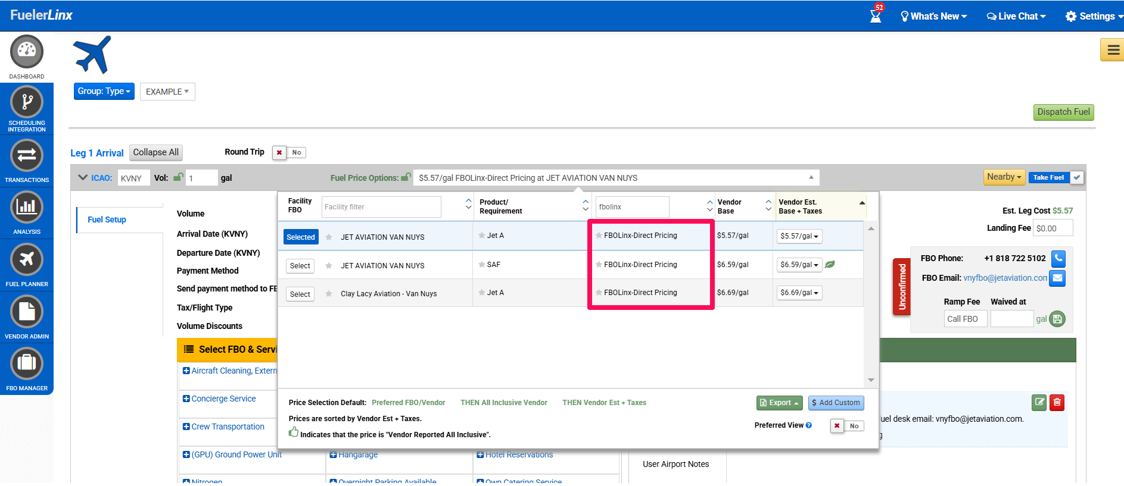Screen dimensions: 1124x486
Task: Open the vnyfbo@jetaviation.com email link
Action: point(1005,278)
